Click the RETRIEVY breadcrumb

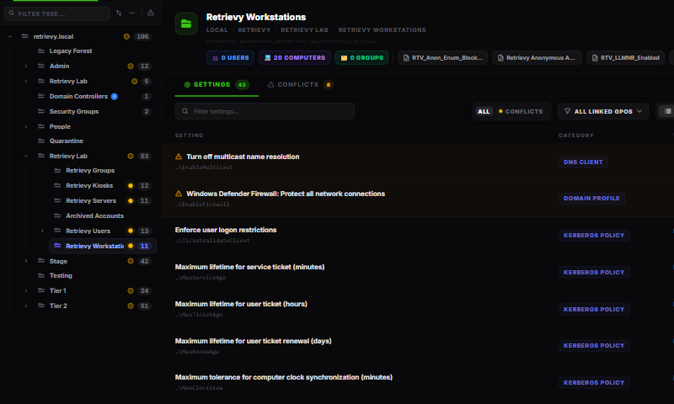(254, 30)
